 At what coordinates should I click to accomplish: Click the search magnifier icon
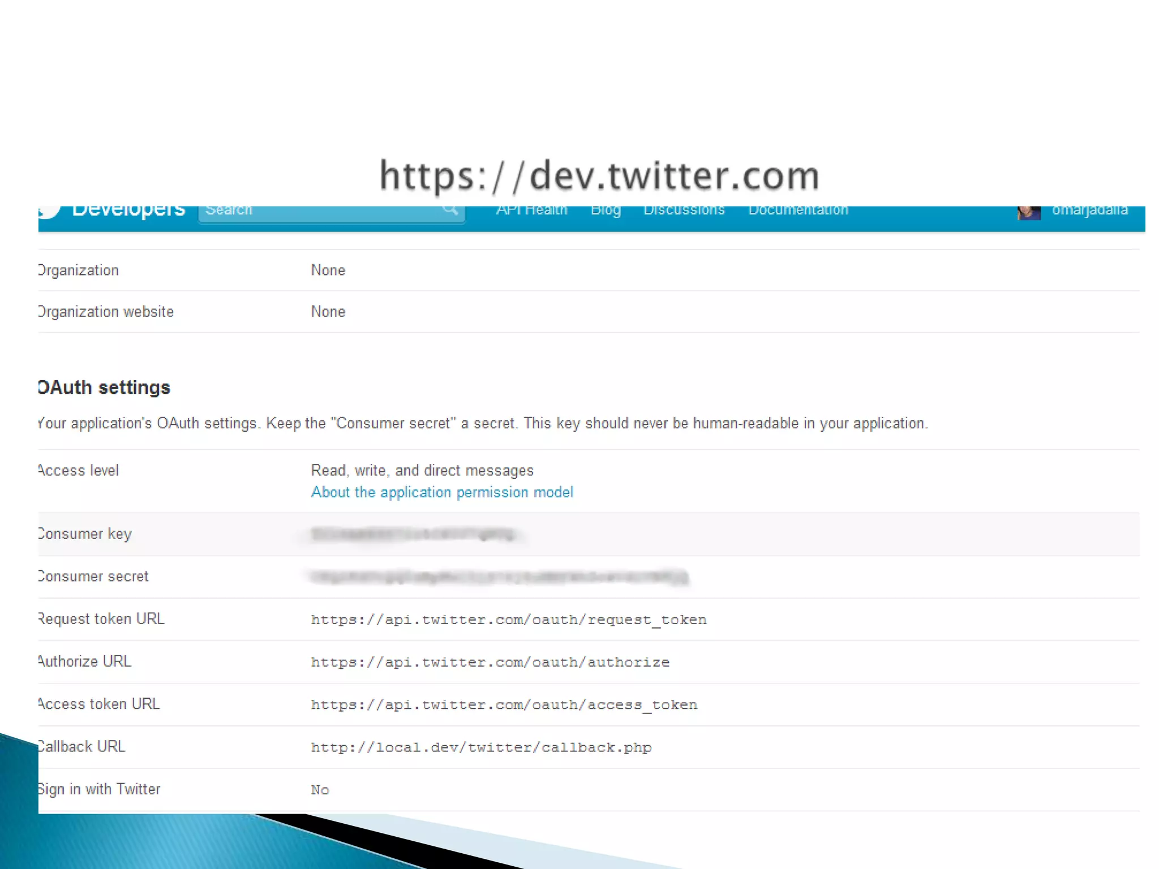(x=450, y=210)
